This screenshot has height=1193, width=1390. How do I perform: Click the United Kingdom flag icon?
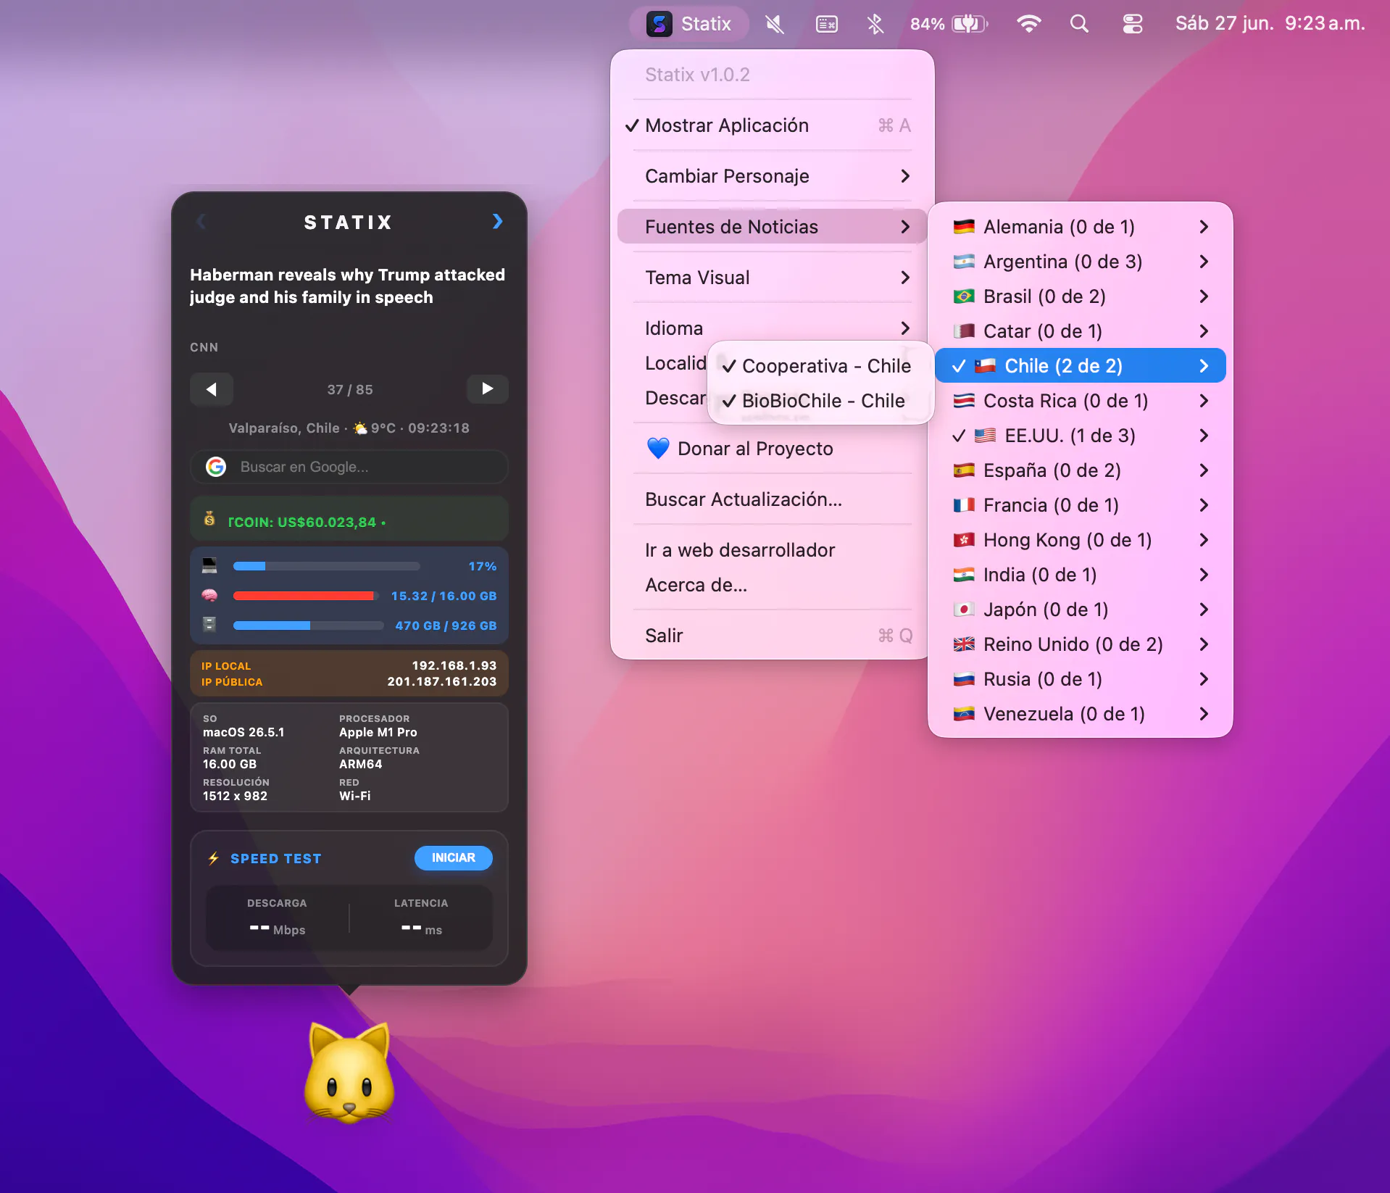pos(964,644)
